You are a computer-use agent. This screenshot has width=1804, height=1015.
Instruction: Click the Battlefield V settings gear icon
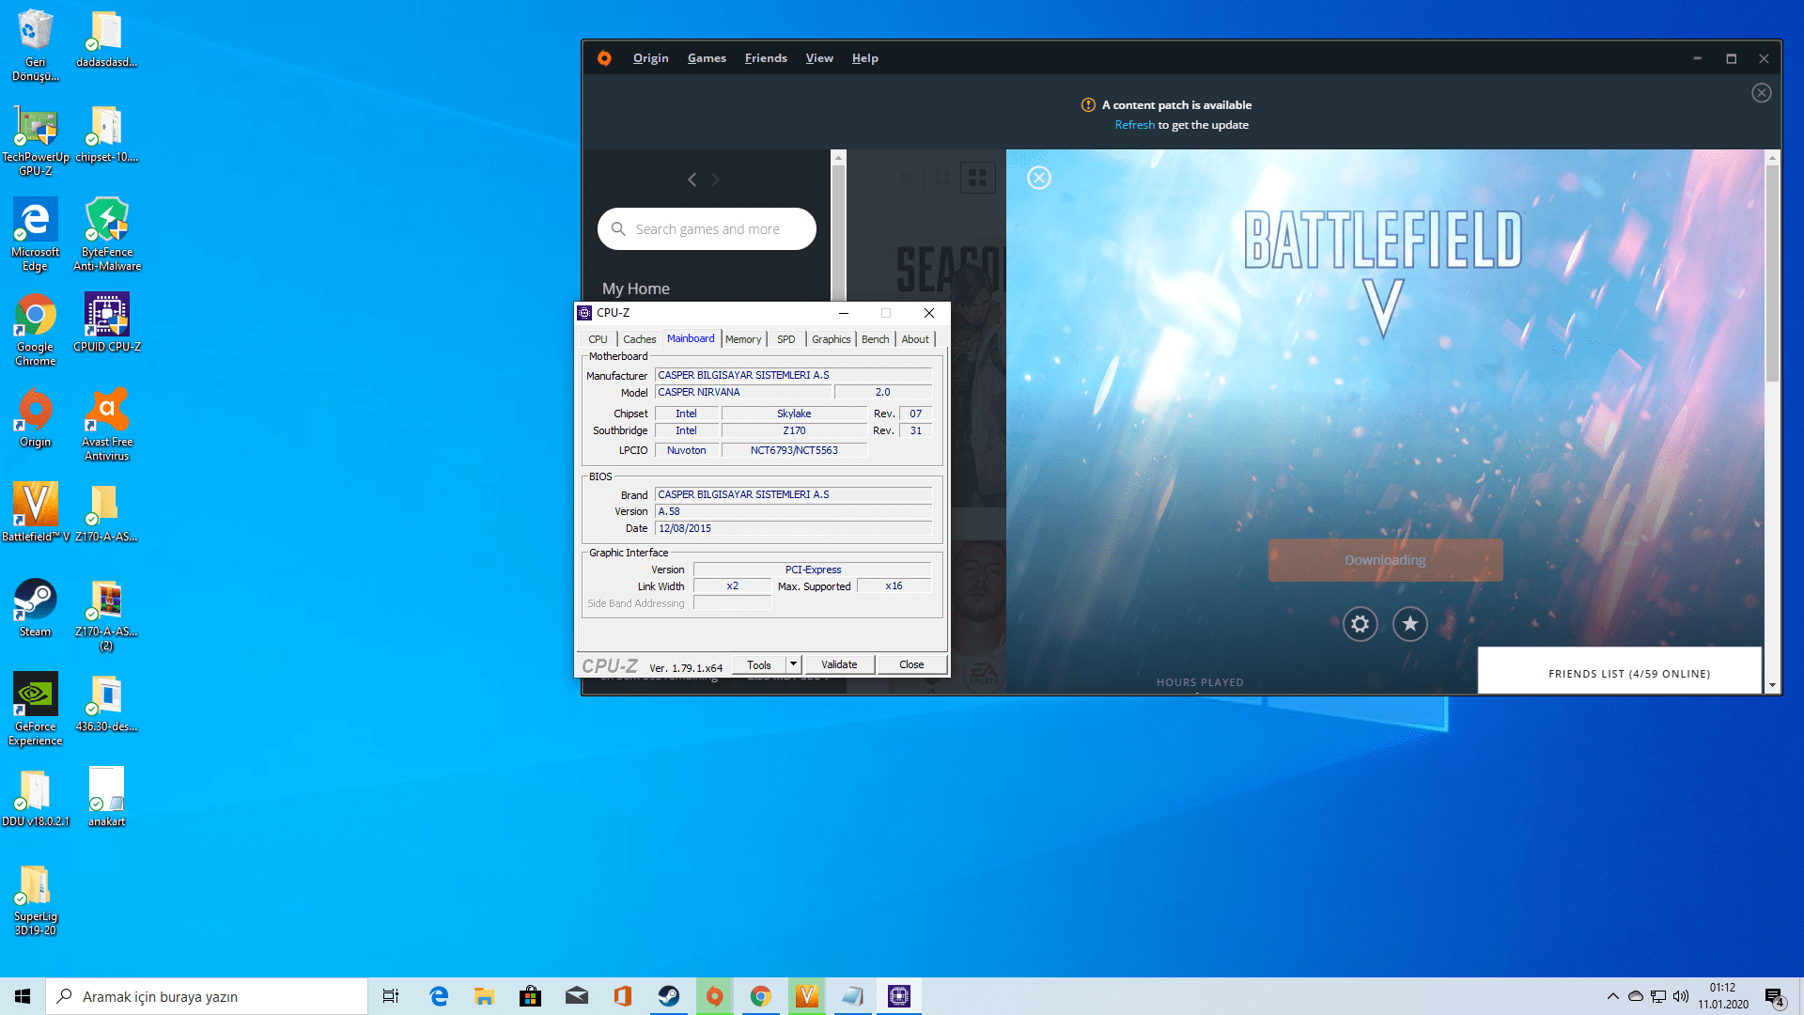pos(1360,624)
